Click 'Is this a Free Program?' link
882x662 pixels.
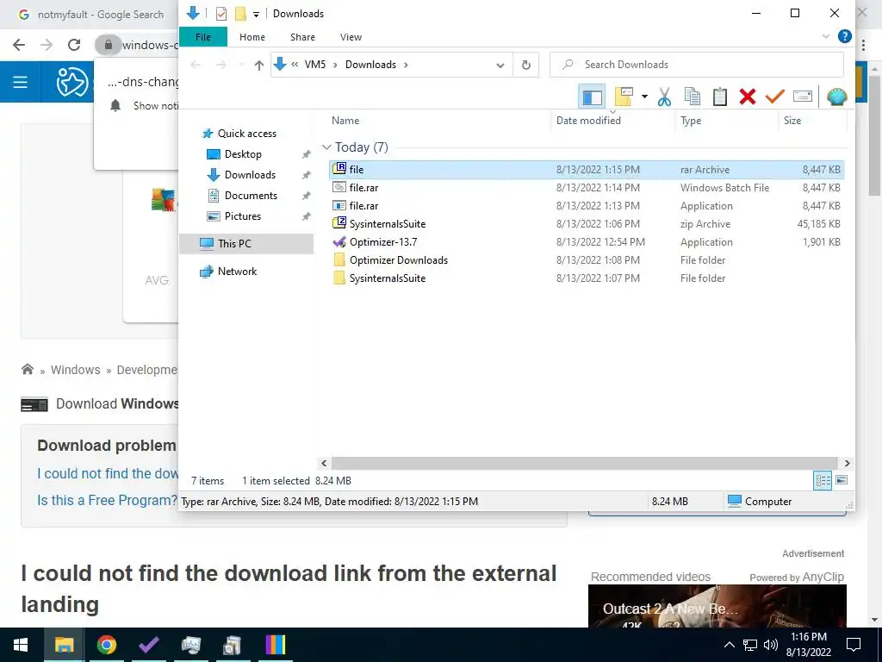[107, 500]
